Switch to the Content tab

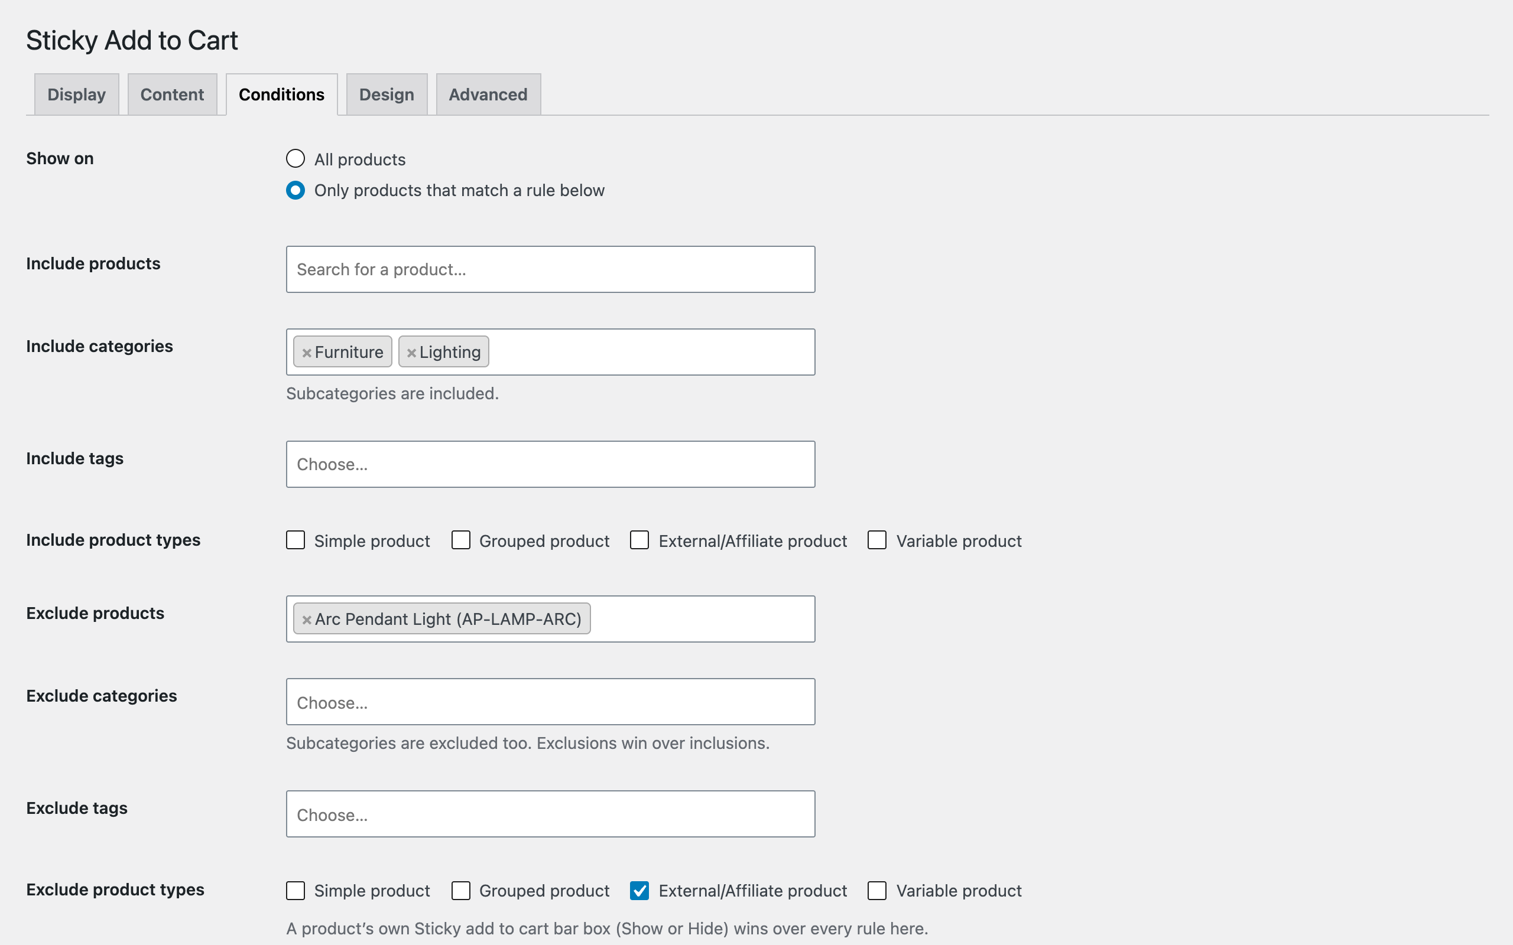click(172, 94)
